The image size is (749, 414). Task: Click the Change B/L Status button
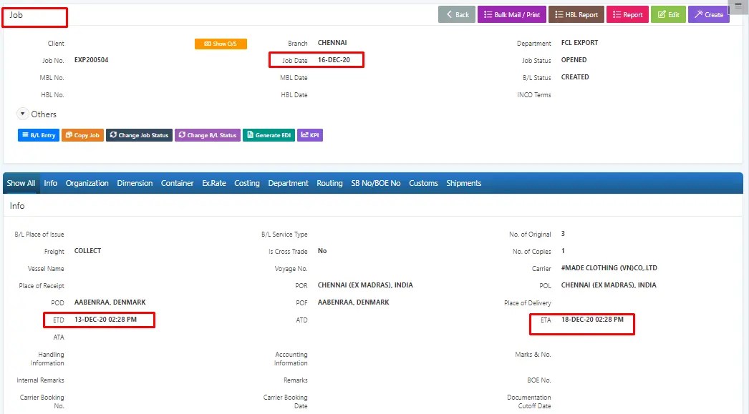[207, 134]
